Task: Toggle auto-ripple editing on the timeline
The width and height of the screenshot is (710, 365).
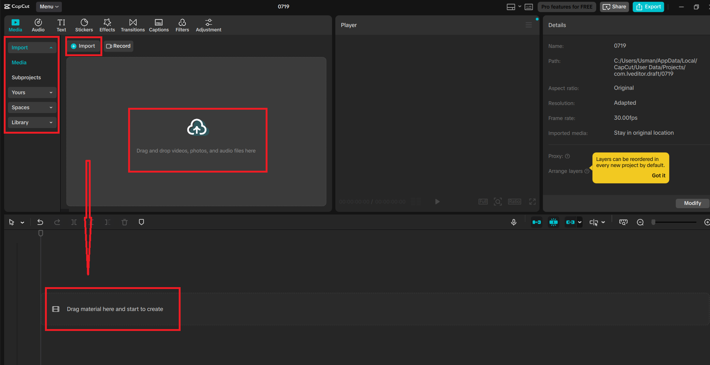Action: click(x=537, y=222)
